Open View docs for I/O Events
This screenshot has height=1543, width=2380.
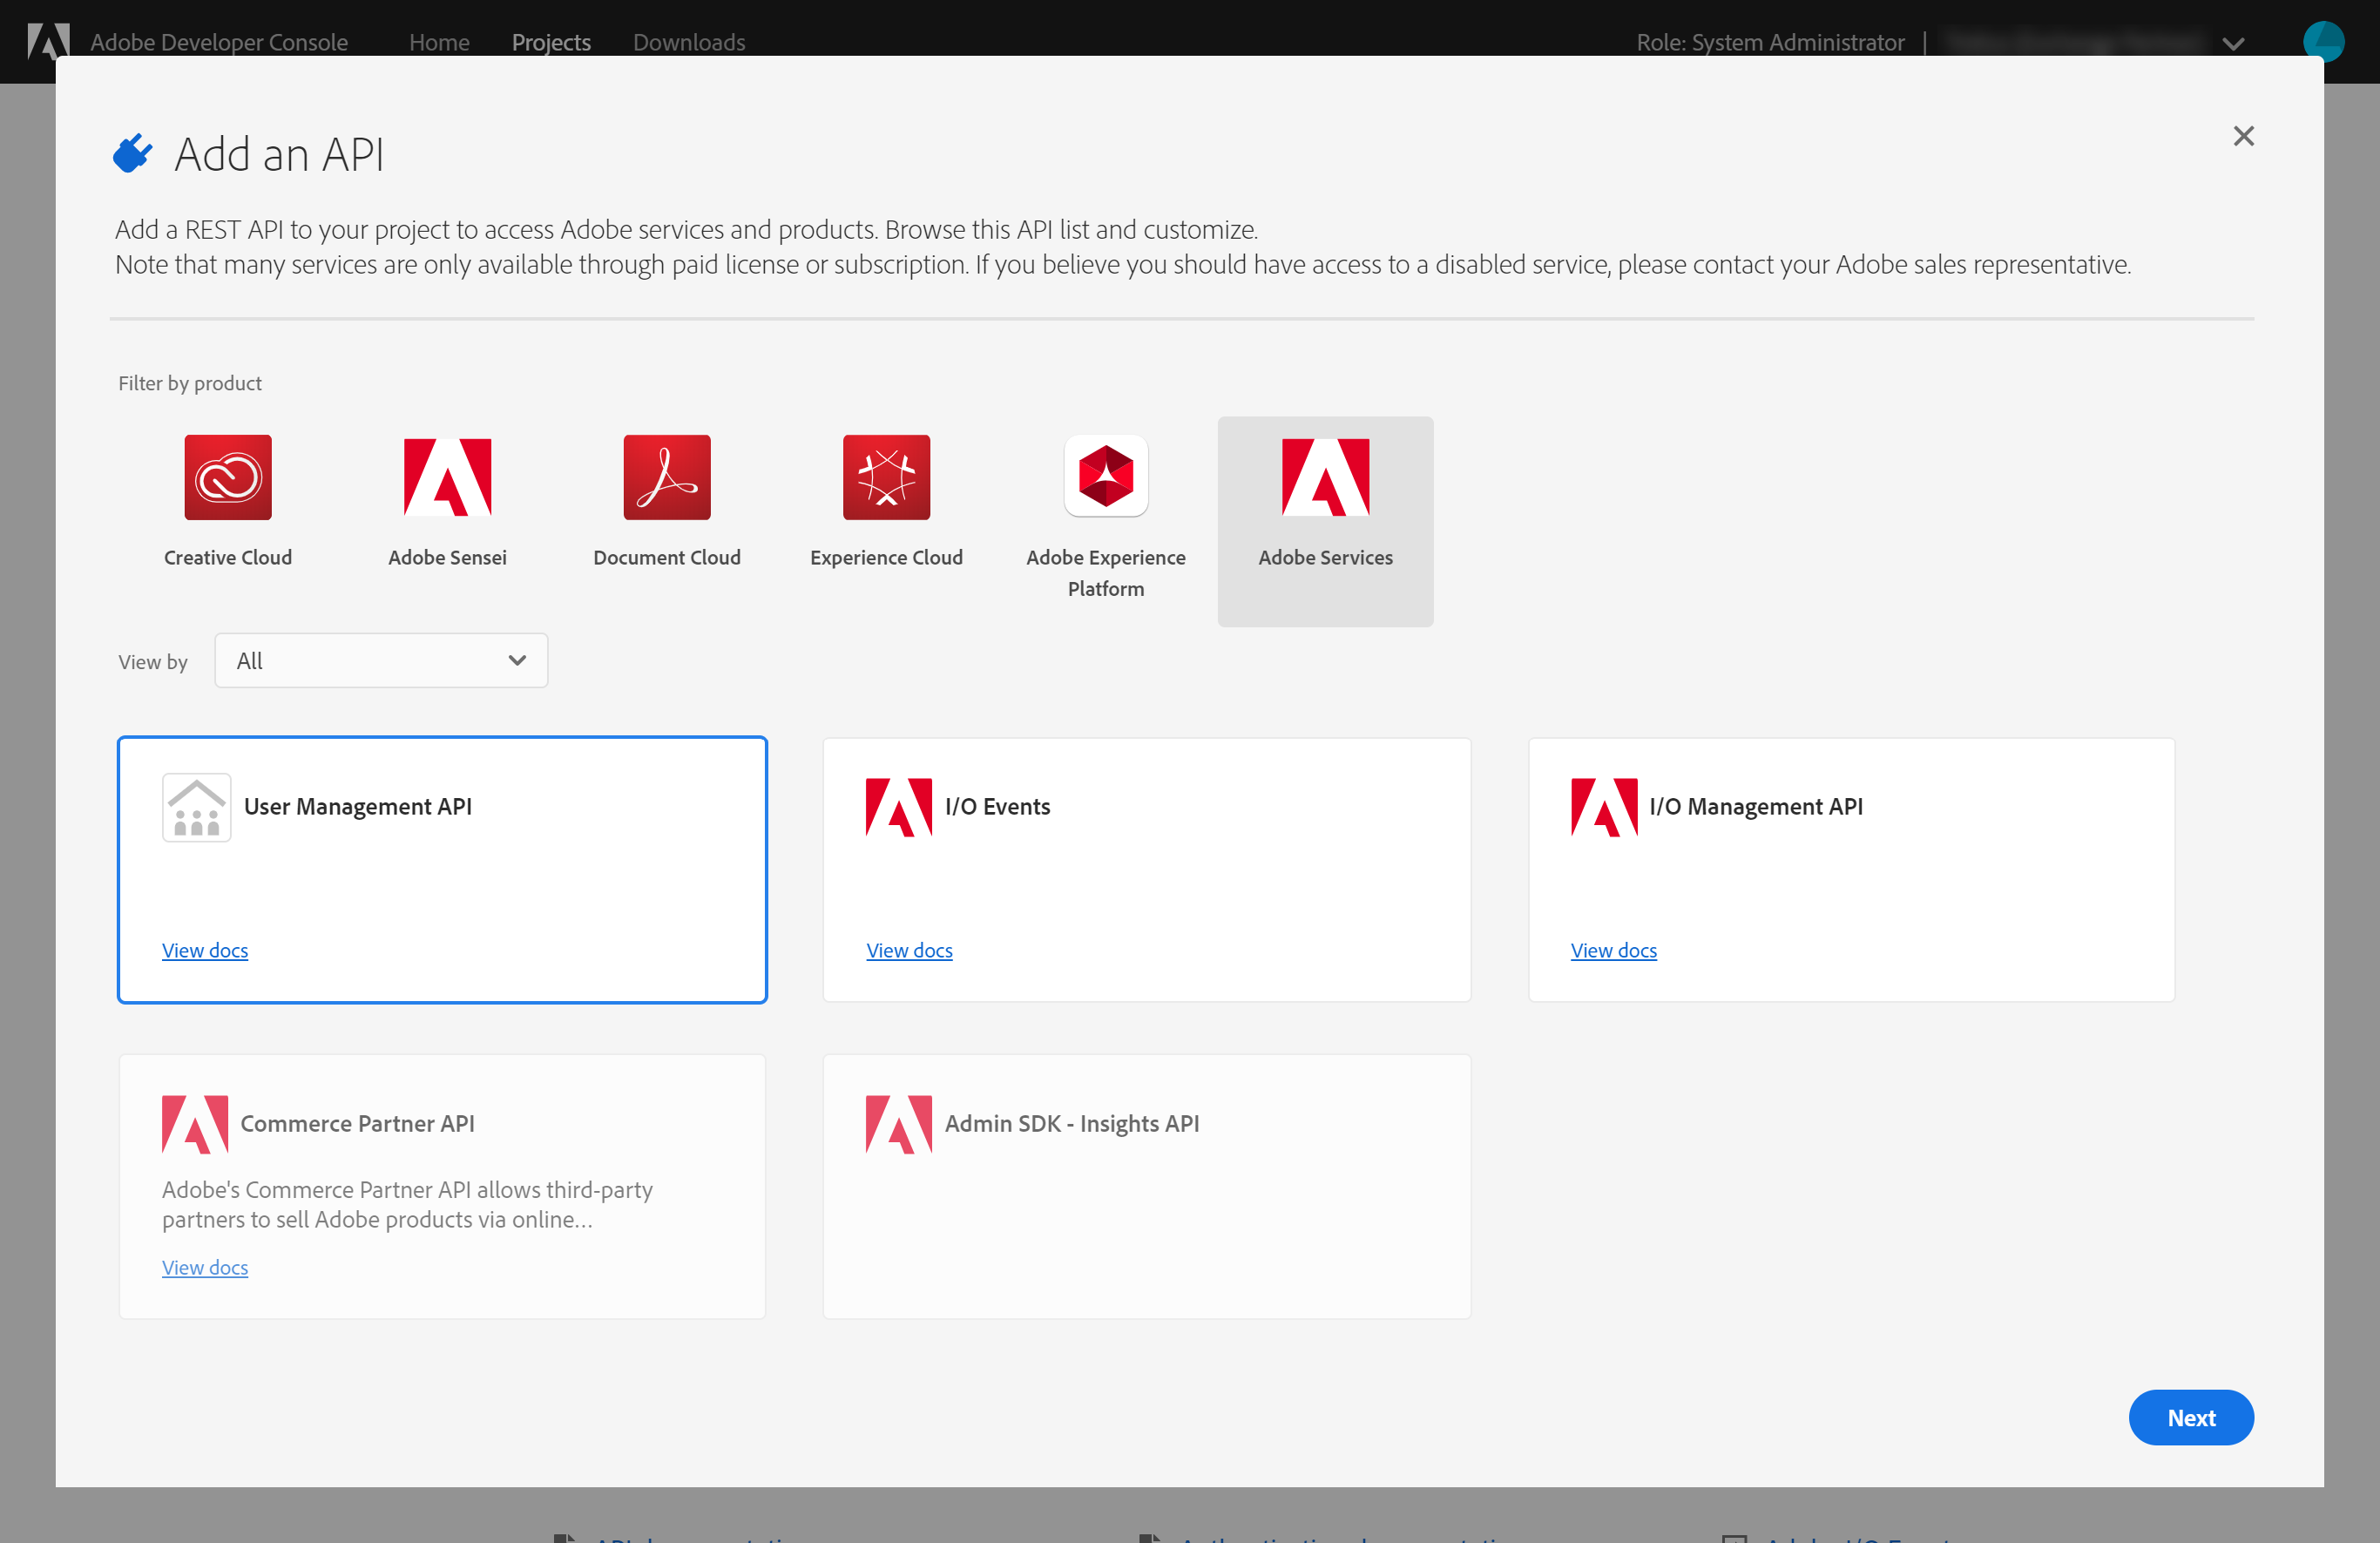click(909, 950)
